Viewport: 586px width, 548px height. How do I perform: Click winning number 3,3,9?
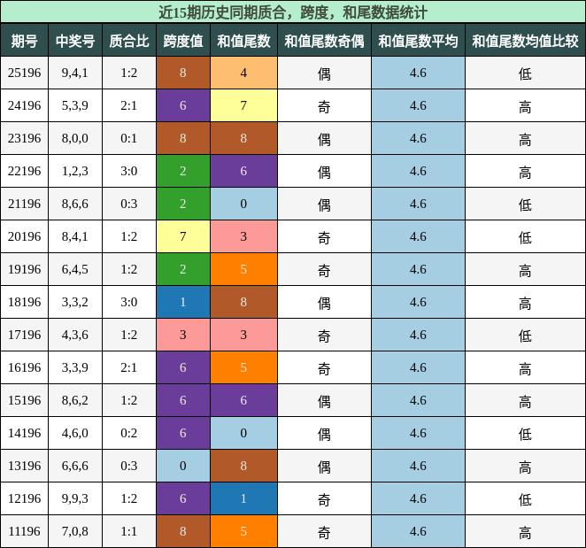(x=75, y=367)
